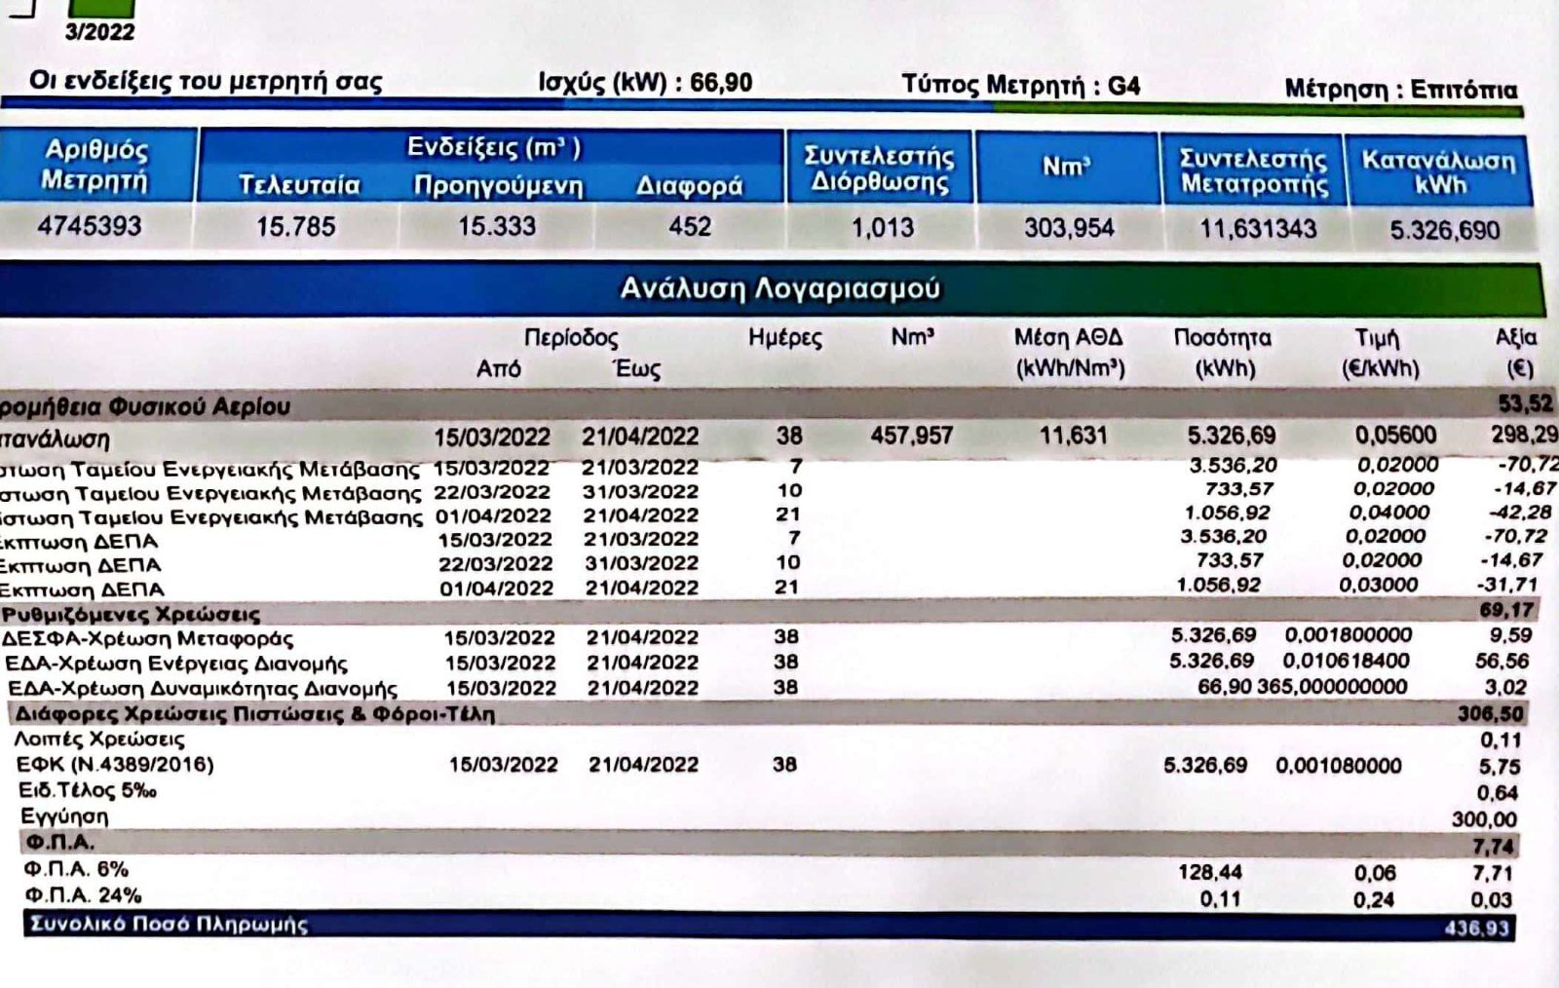Select consumption value "5.326,690"
Viewport: 1559px width, 988px height.
tap(1445, 231)
